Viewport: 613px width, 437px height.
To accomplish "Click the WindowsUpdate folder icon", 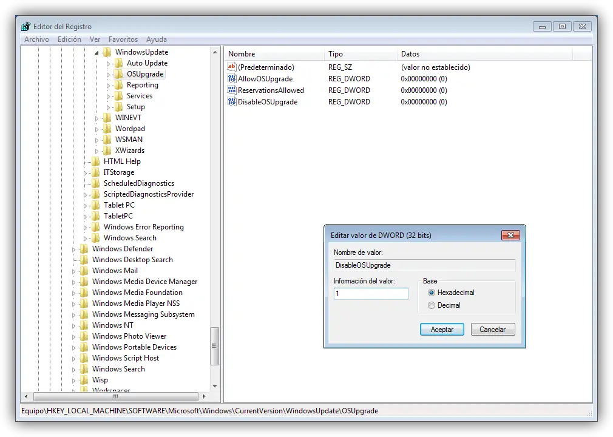I will coord(107,52).
